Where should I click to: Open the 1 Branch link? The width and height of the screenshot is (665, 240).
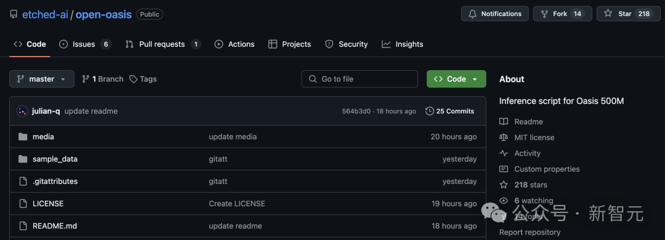[103, 79]
